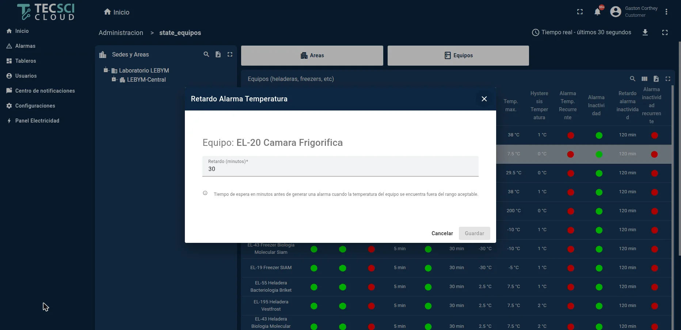Export Sedes y Areas data icon
Viewport: 681px width, 330px height.
click(x=218, y=54)
